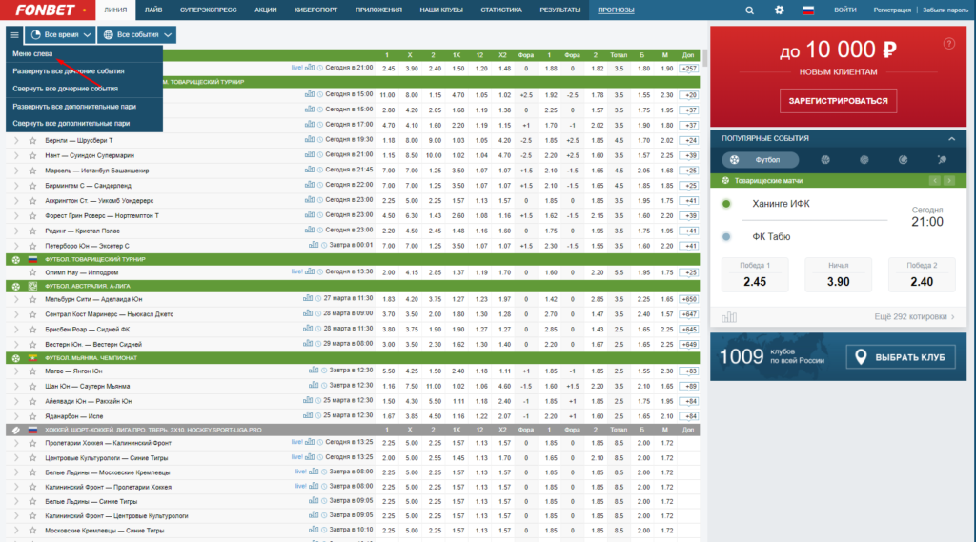Expand row Айевади Юн — Ракхайн Юн
Image resolution: width=976 pixels, height=542 pixels.
tap(16, 401)
